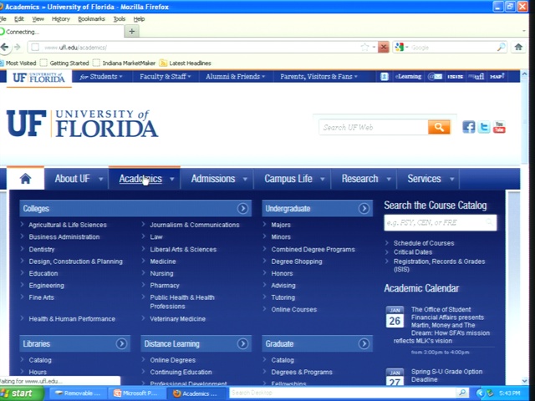Click the Distance Learning header arrow circle
535x401 pixels.
tap(242, 343)
